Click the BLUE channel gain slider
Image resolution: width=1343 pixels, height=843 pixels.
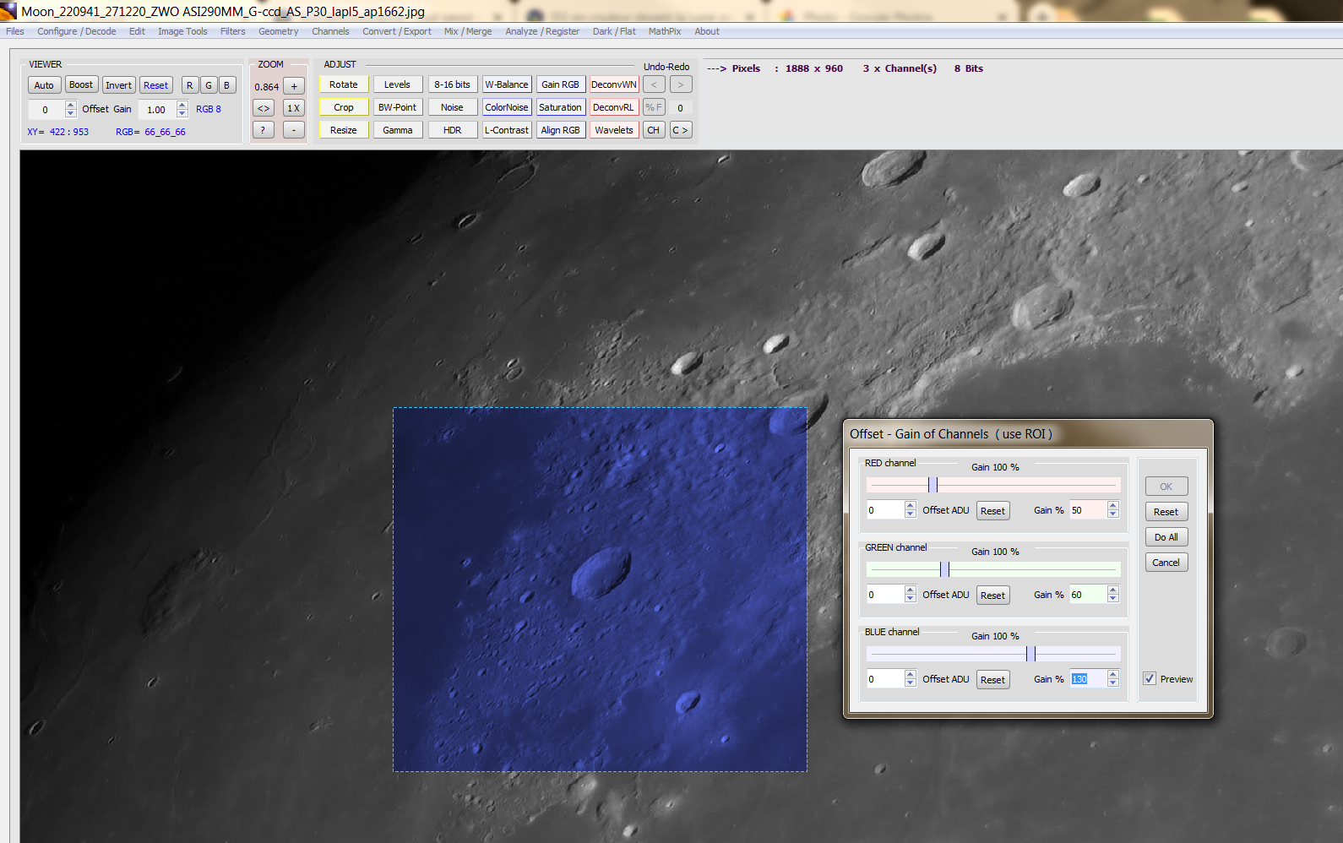[x=993, y=654]
